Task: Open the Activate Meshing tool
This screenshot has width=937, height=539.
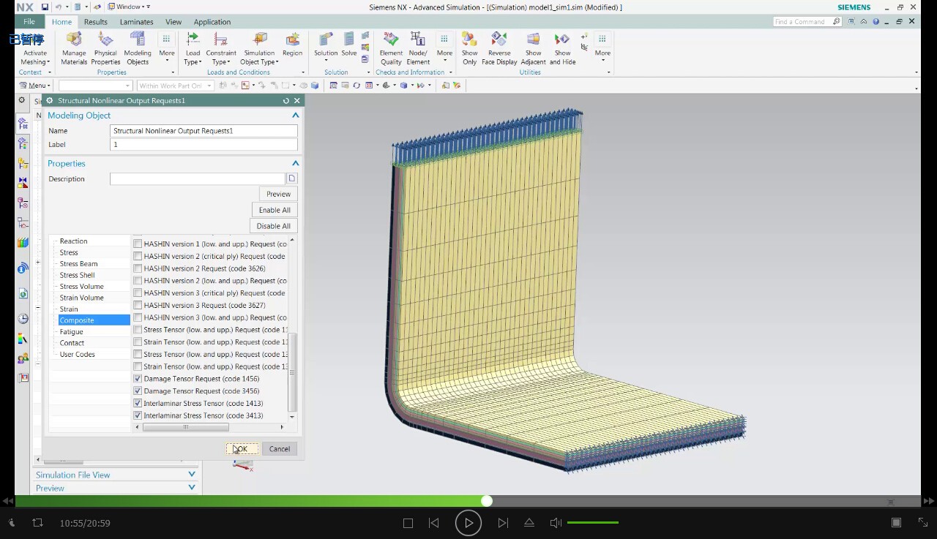Action: point(34,48)
